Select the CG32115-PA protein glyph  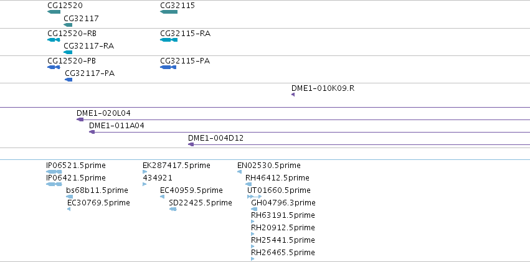click(x=168, y=67)
